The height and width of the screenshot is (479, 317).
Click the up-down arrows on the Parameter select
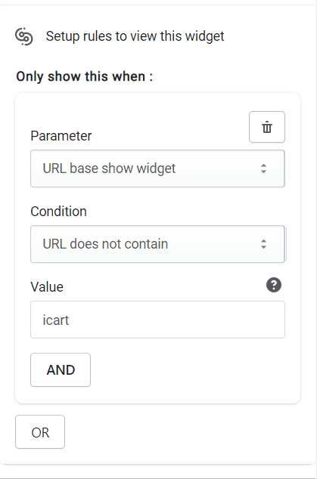point(263,168)
